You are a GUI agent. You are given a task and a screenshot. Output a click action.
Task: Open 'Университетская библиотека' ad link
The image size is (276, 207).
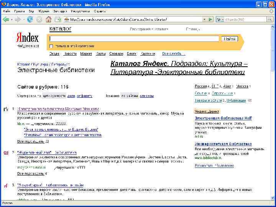point(223,144)
